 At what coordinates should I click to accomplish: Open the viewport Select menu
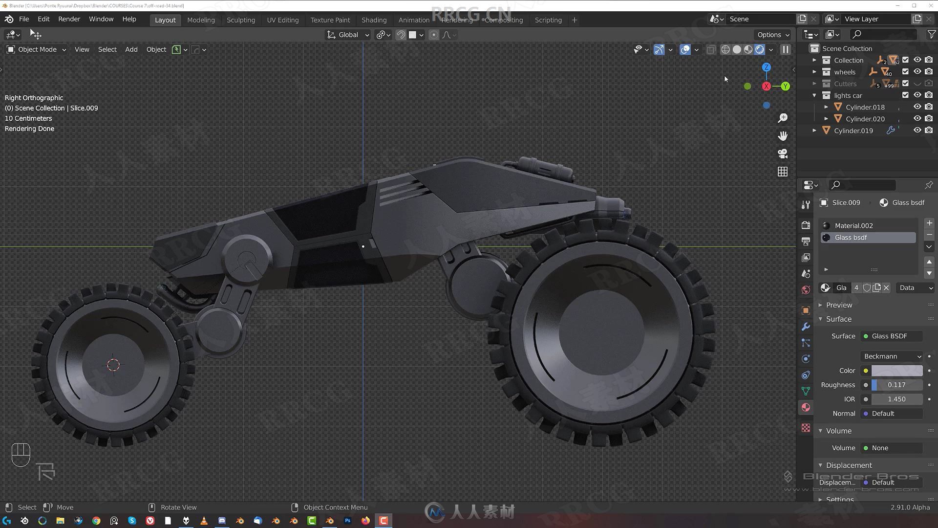tap(107, 49)
